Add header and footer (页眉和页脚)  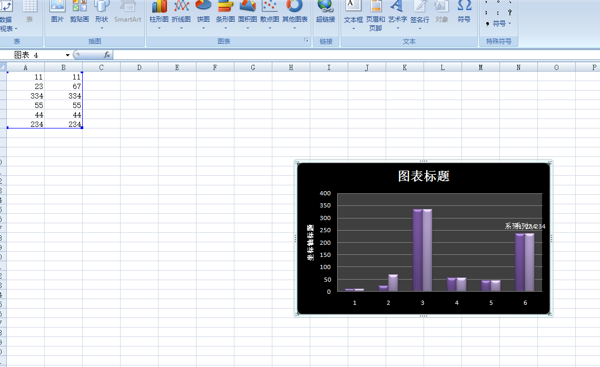(x=376, y=15)
